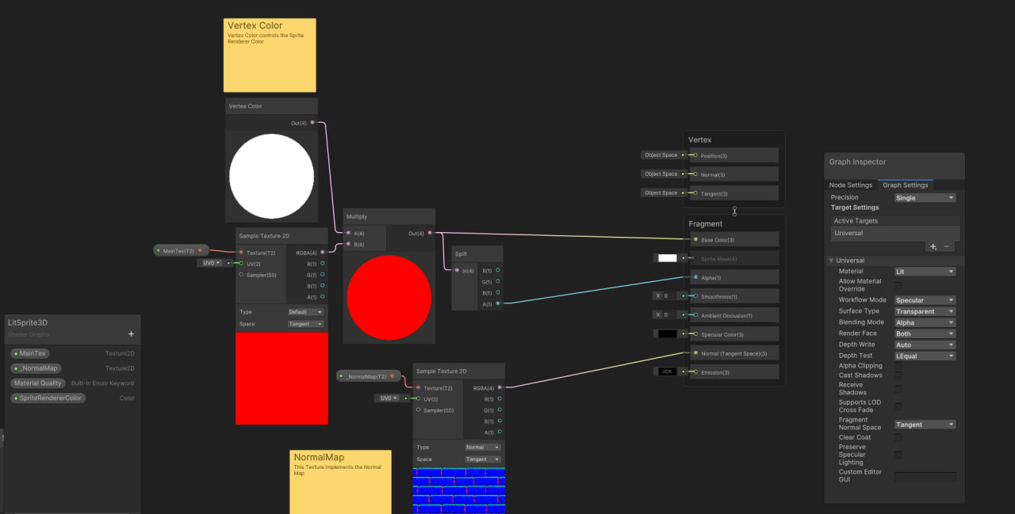Viewport: 1015px width, 514px height.
Task: Click the minus icon to remove a target
Action: 946,246
